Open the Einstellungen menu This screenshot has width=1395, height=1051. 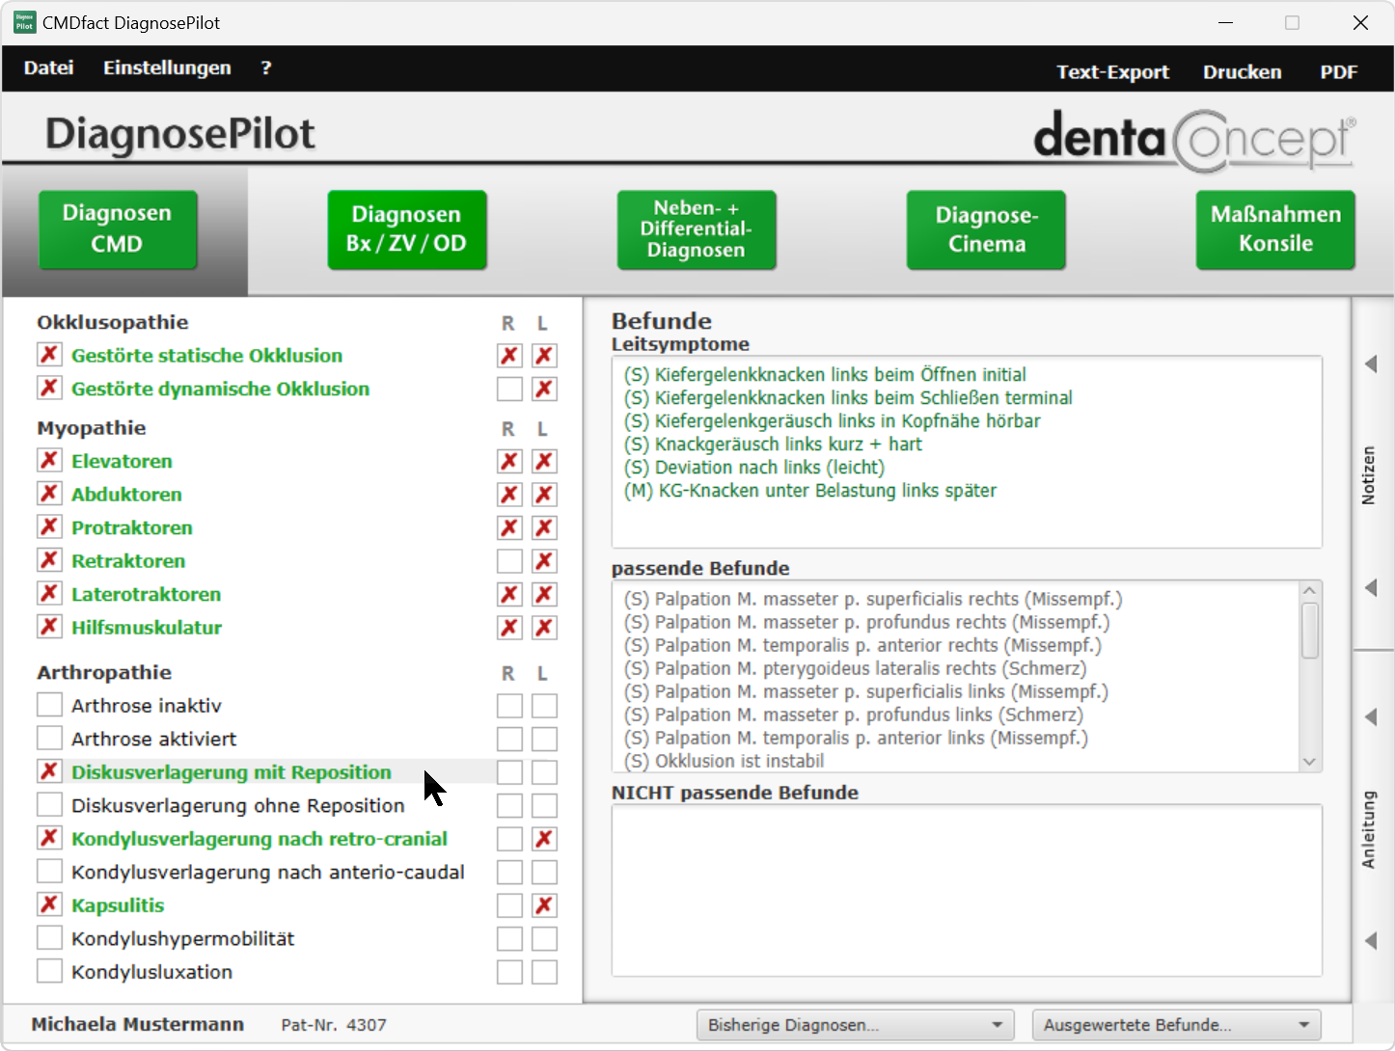167,68
